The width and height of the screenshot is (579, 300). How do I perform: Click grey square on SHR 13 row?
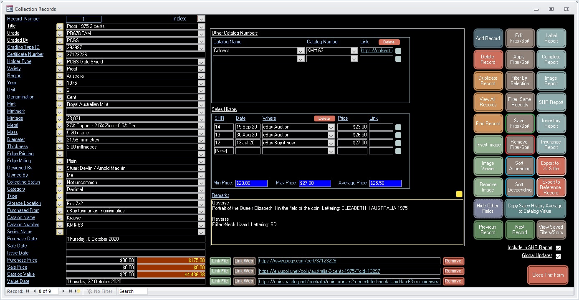398,135
